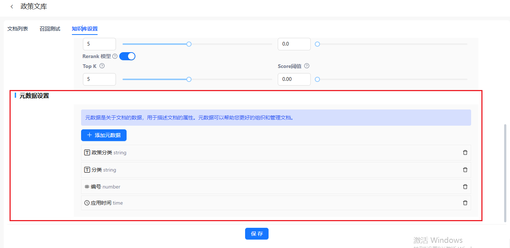Click the help icon next to Rerank 模型
Viewport: 510px width, 248px height.
(x=115, y=57)
